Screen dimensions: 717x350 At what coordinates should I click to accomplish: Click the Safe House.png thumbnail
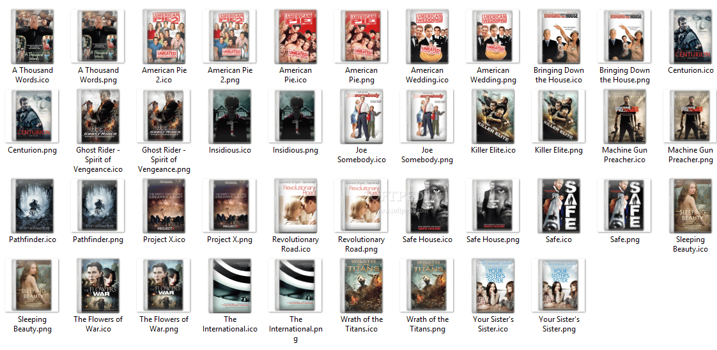pyautogui.click(x=493, y=206)
